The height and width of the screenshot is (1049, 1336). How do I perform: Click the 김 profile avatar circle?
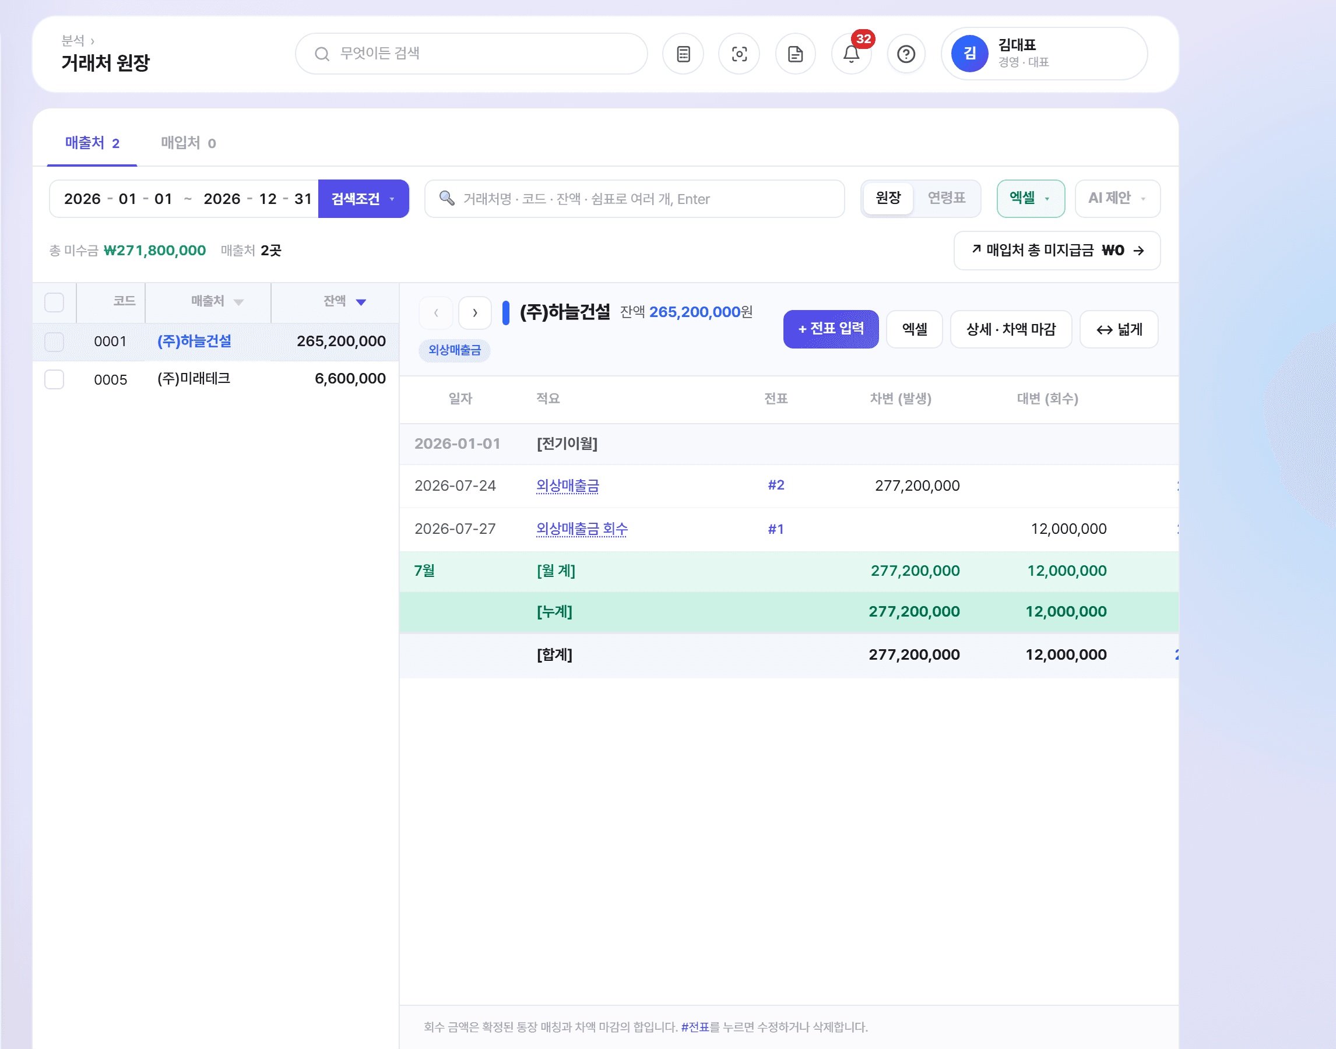[x=969, y=54]
